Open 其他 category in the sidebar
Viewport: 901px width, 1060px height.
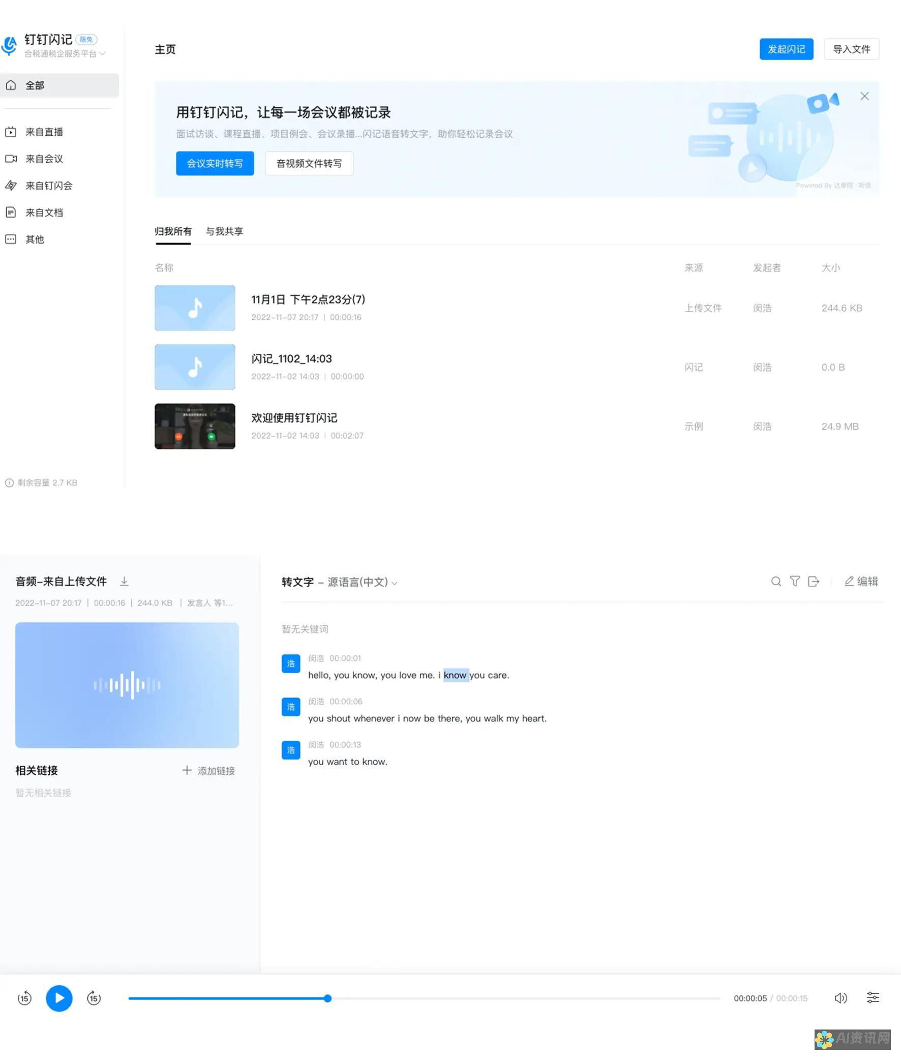coord(24,239)
